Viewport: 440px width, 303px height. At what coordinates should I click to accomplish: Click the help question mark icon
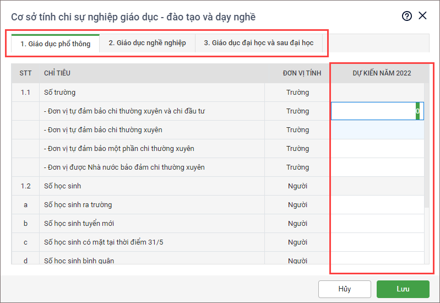point(407,16)
